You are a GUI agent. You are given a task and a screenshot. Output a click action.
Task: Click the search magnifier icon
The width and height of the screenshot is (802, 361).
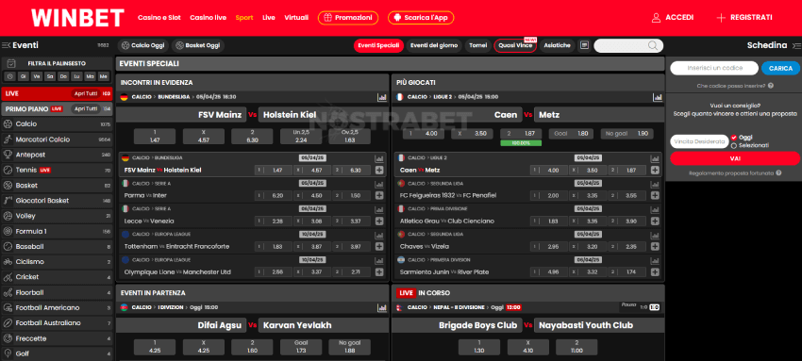click(x=653, y=46)
